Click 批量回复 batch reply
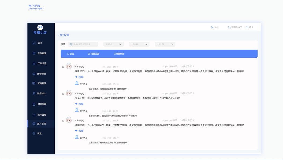This screenshot has width=283, height=160. (94, 54)
